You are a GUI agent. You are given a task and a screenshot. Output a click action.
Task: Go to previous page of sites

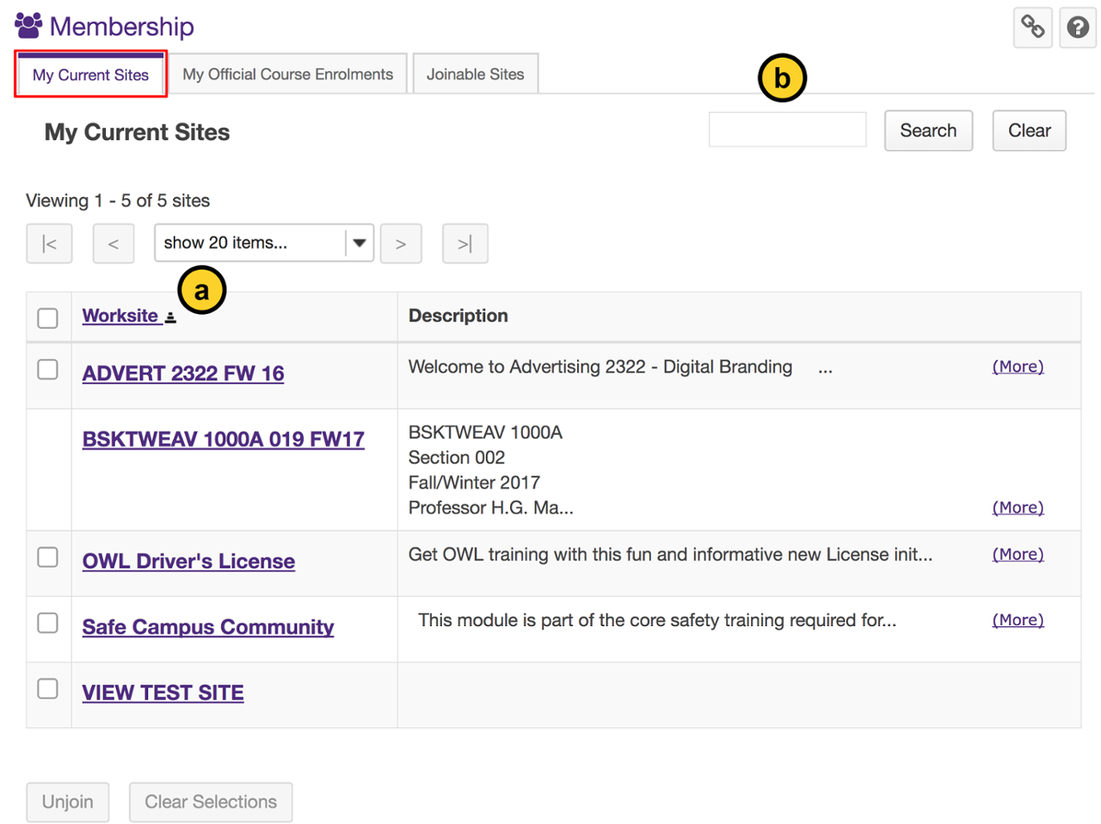click(x=114, y=243)
